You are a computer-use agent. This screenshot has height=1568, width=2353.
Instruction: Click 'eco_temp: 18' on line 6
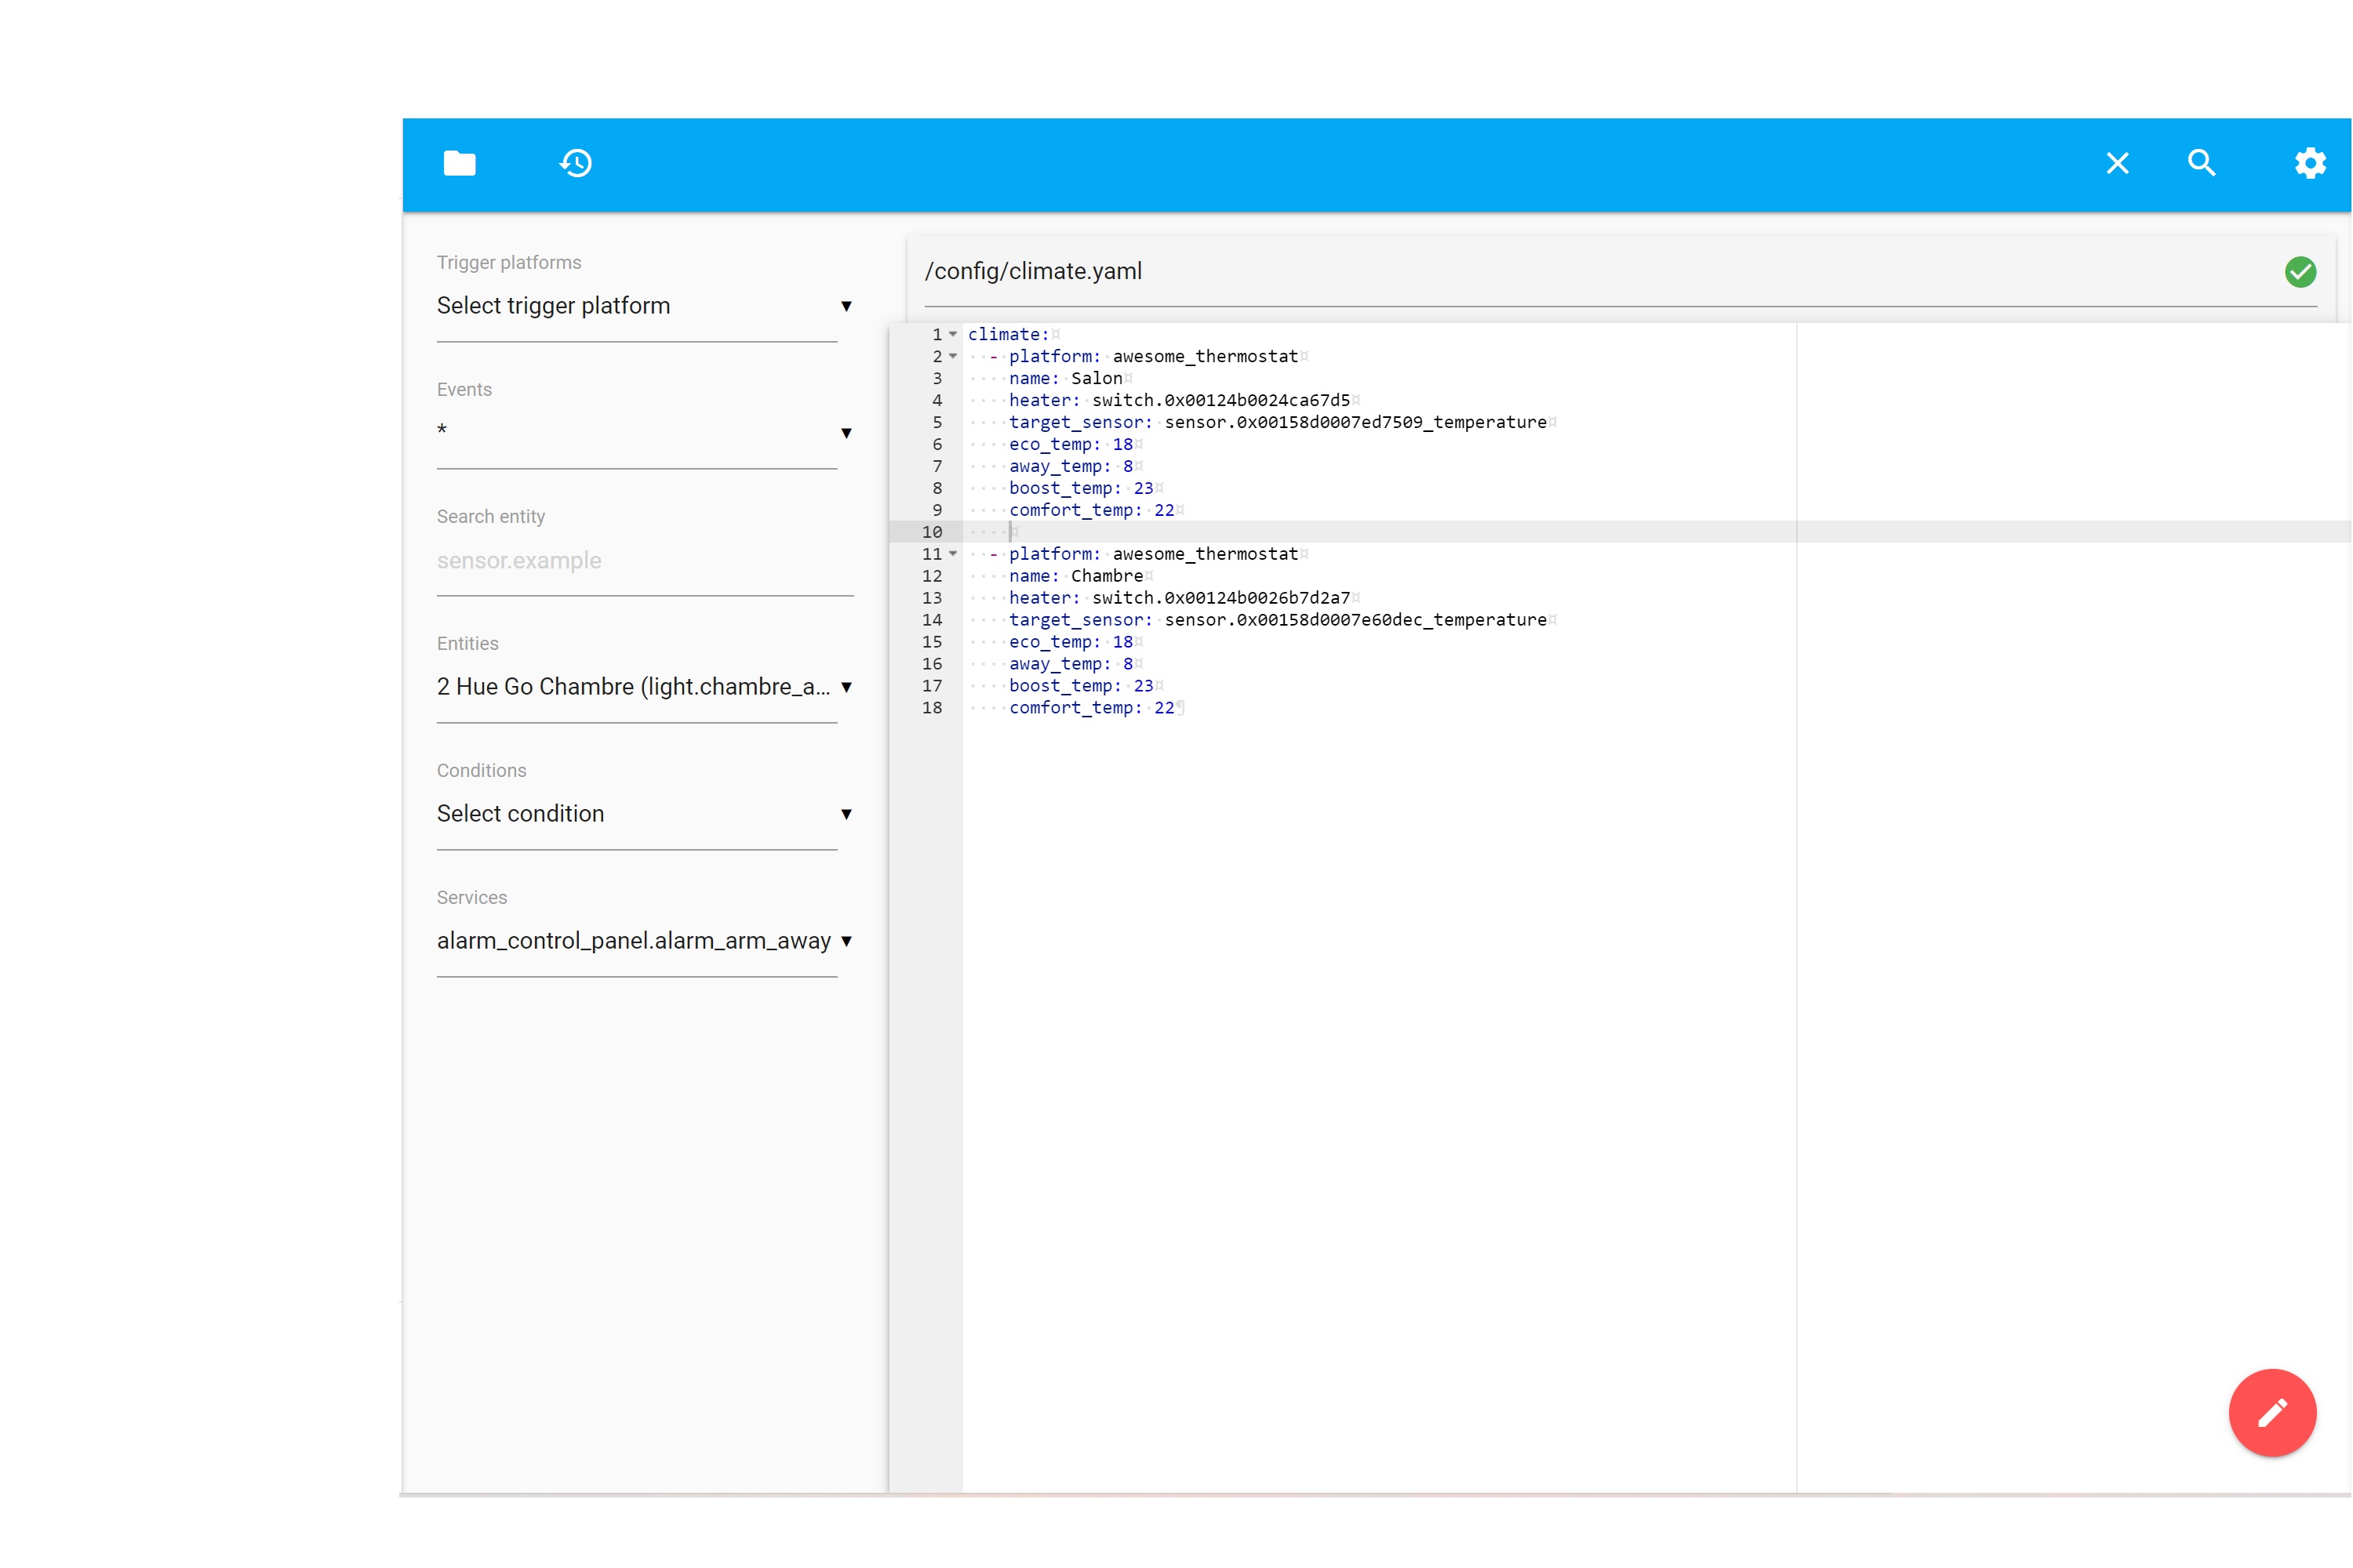tap(1071, 444)
